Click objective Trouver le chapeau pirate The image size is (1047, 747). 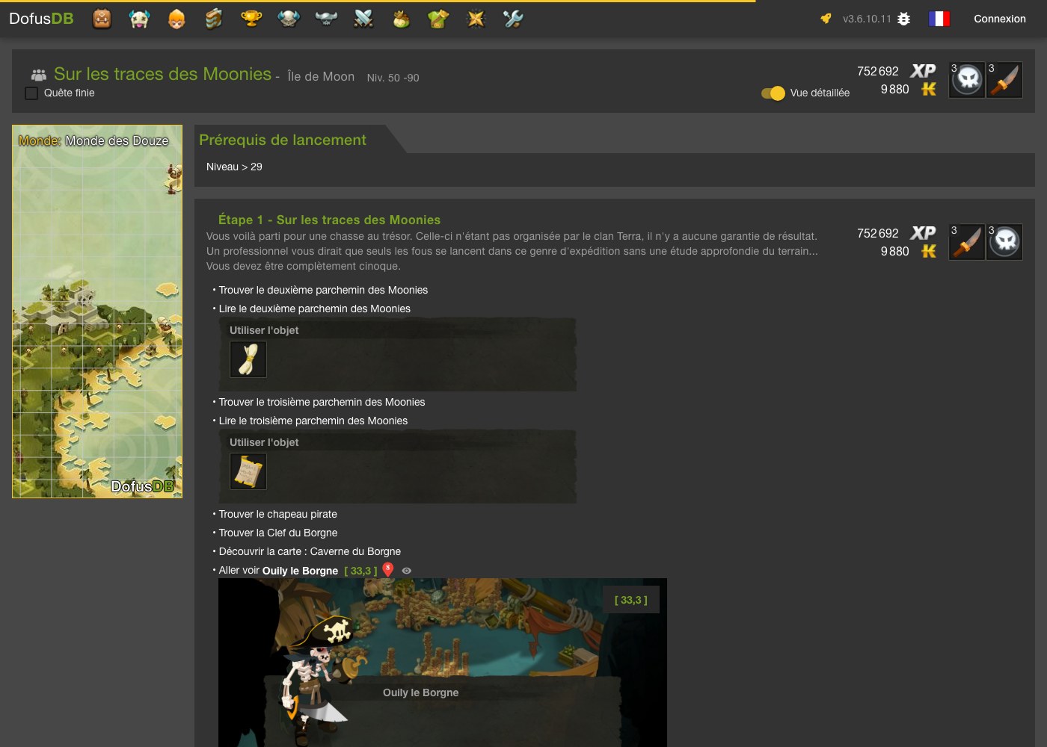(x=278, y=514)
